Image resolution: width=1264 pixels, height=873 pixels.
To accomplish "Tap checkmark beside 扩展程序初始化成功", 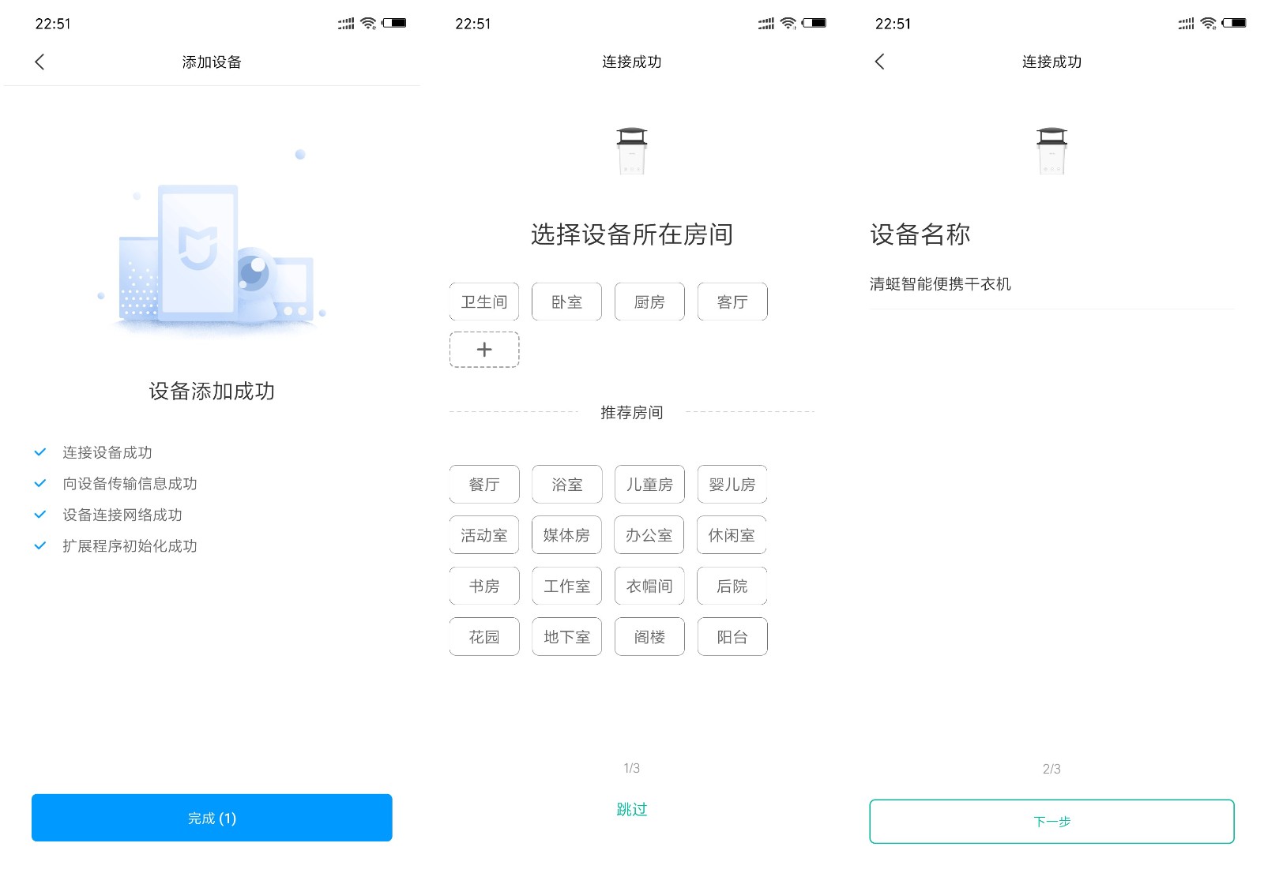I will coord(40,546).
